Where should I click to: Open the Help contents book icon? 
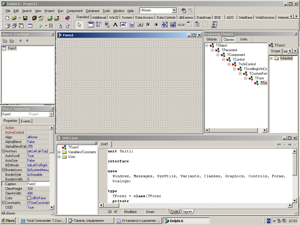67,18
